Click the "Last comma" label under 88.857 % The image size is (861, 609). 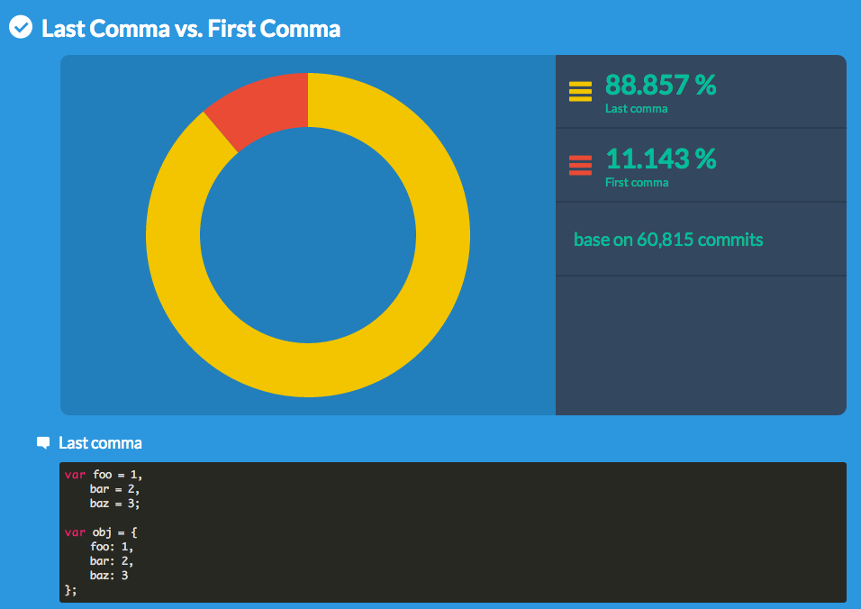pos(636,109)
